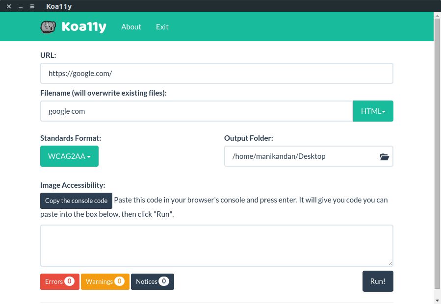Viewport: 441px width, 304px height.
Task: Expand the WCAG2AA standards dropdown
Action: (x=70, y=156)
